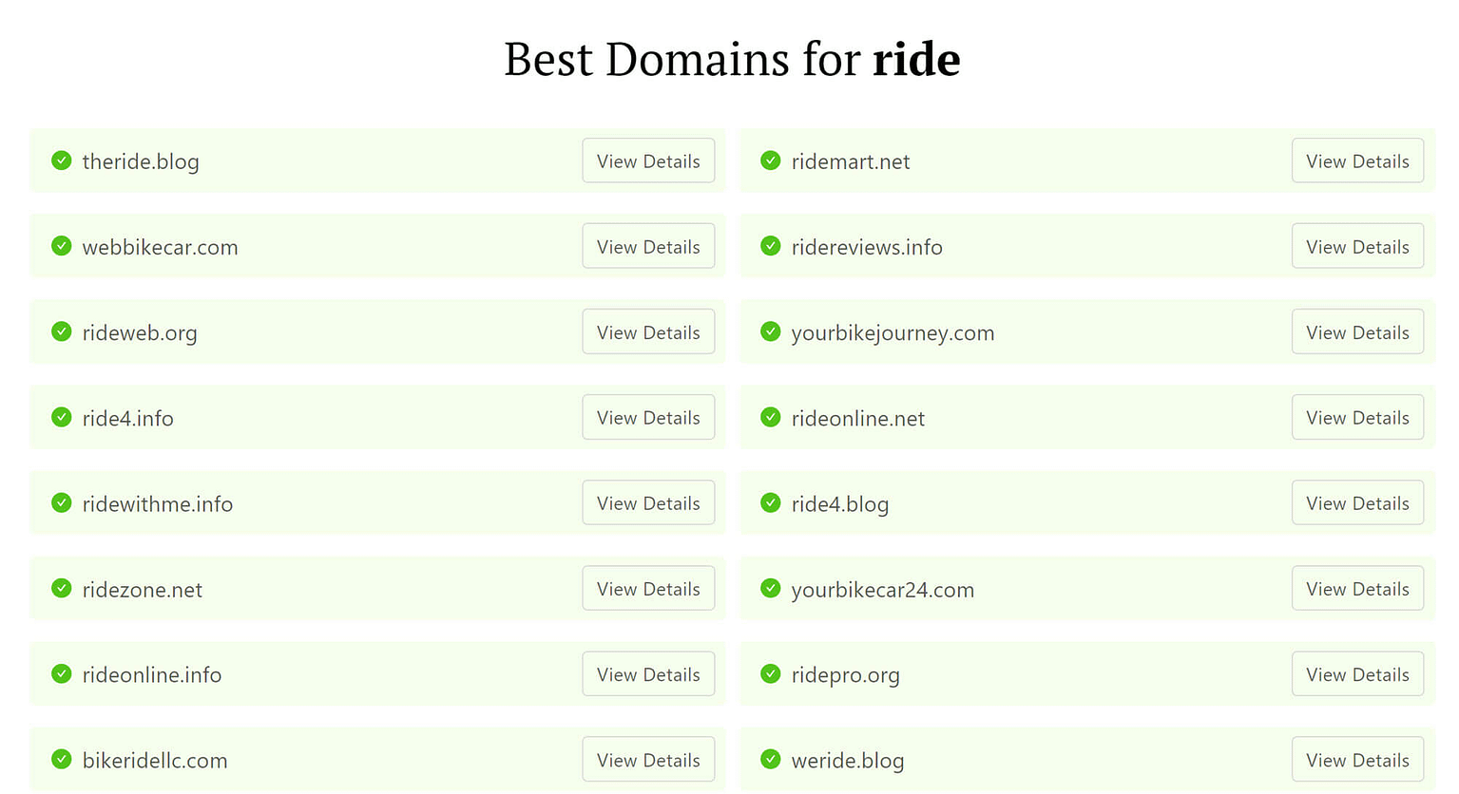
Task: Click the availability checkmark beside rideweb.org
Action: [61, 331]
